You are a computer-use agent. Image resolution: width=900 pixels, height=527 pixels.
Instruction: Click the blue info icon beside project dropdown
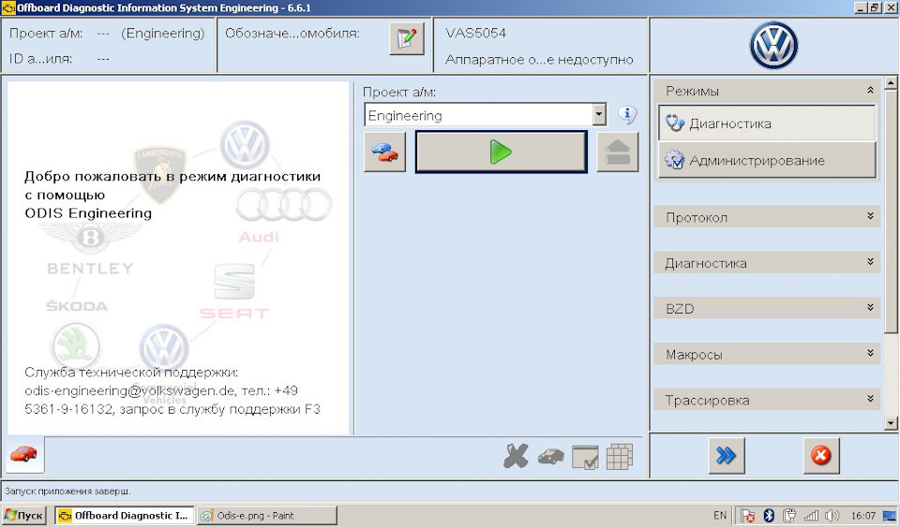pos(627,114)
